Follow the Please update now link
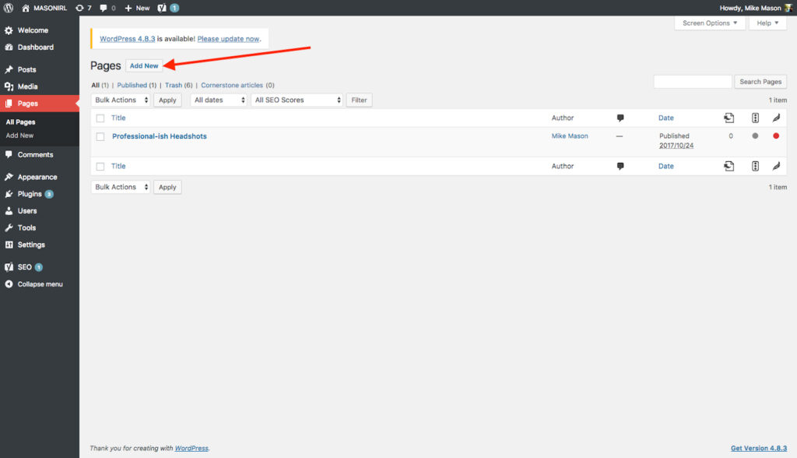Image resolution: width=797 pixels, height=458 pixels. [x=228, y=38]
